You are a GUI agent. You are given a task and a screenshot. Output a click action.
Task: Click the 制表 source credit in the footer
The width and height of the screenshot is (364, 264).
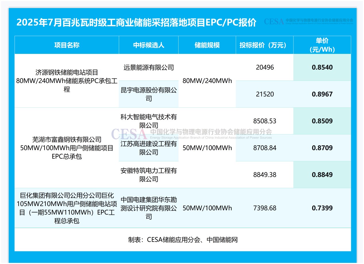(x=183, y=240)
